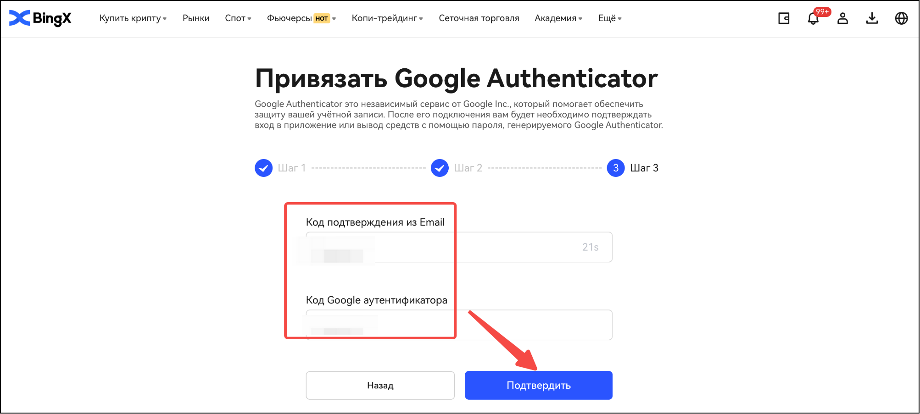Focus the Email confirmation code field

click(x=459, y=247)
